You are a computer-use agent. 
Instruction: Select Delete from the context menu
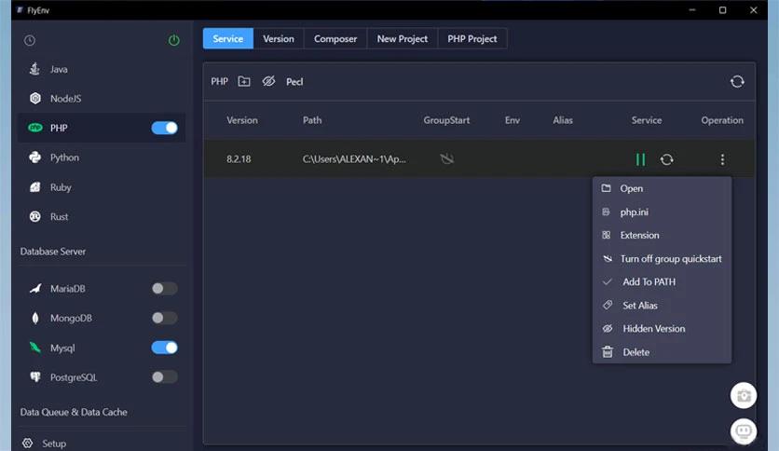662,351
